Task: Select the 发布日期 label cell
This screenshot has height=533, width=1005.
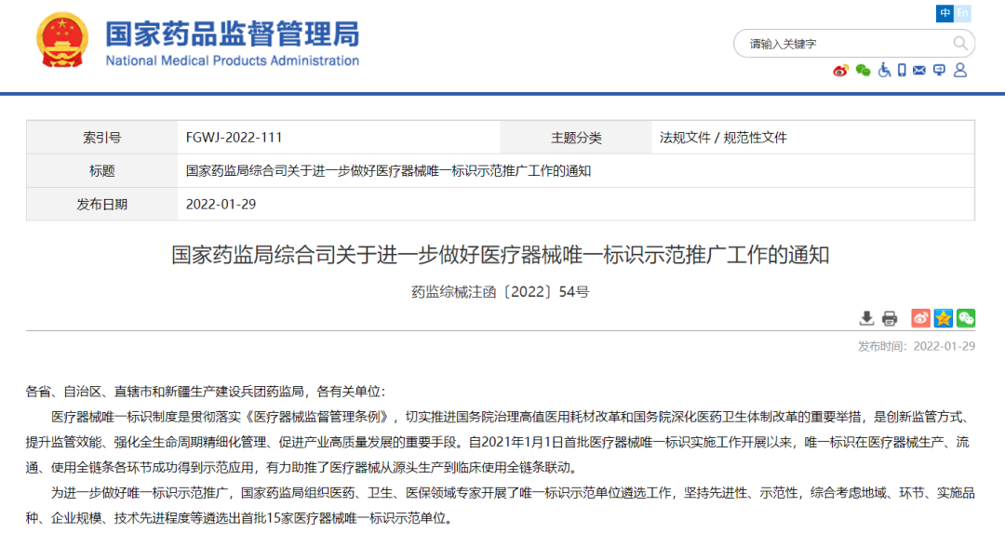Action: pos(102,205)
